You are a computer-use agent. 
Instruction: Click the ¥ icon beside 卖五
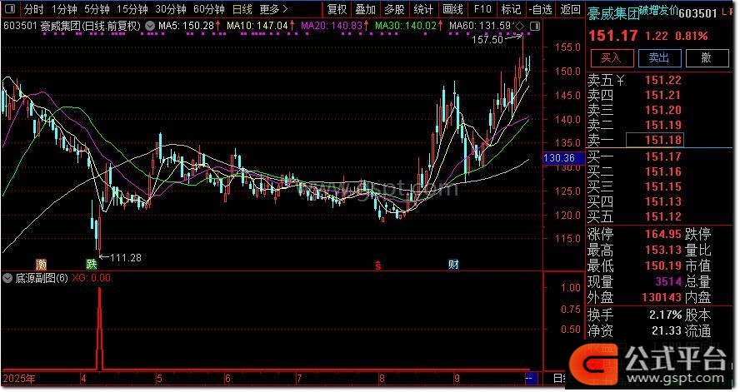pyautogui.click(x=620, y=80)
